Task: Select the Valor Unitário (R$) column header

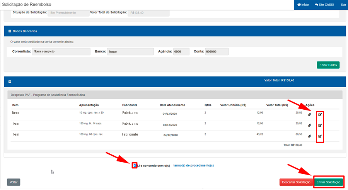Action: tap(233, 105)
